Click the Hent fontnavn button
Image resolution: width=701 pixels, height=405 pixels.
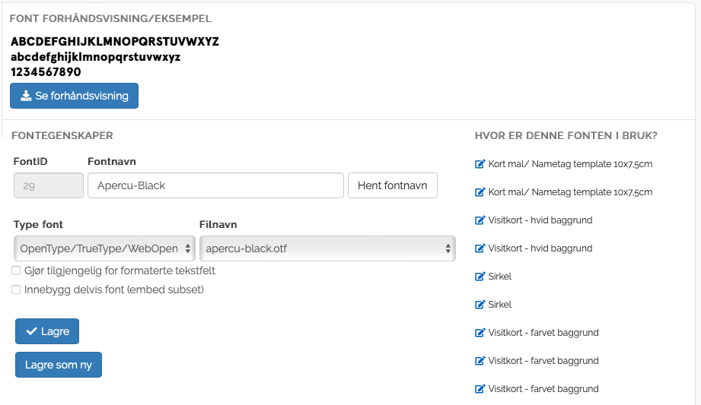pyautogui.click(x=392, y=185)
